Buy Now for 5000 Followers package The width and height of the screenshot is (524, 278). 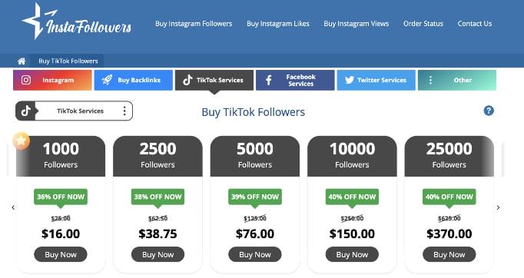[255, 254]
